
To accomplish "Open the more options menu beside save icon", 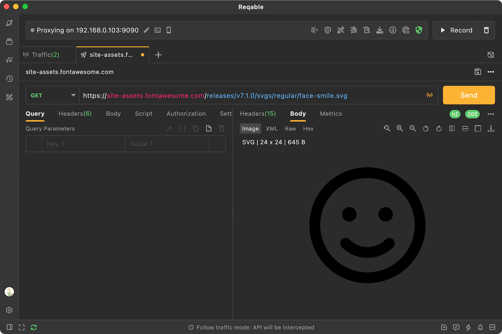I will [491, 72].
